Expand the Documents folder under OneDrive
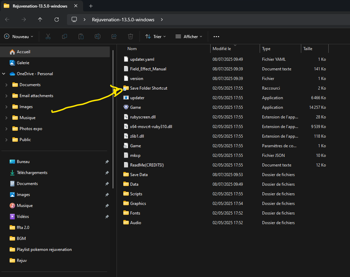Image resolution: width=350 pixels, height=277 pixels. (7, 85)
